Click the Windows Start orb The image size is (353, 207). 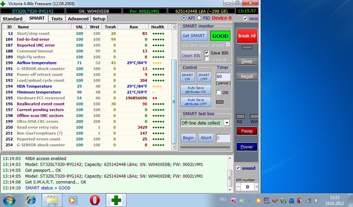point(9,200)
